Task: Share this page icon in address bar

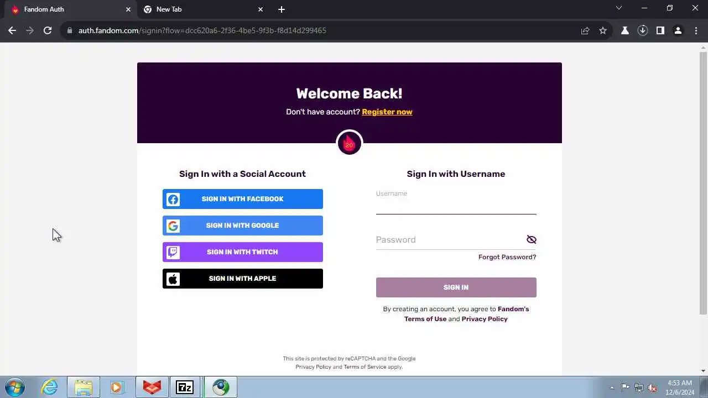Action: (585, 30)
